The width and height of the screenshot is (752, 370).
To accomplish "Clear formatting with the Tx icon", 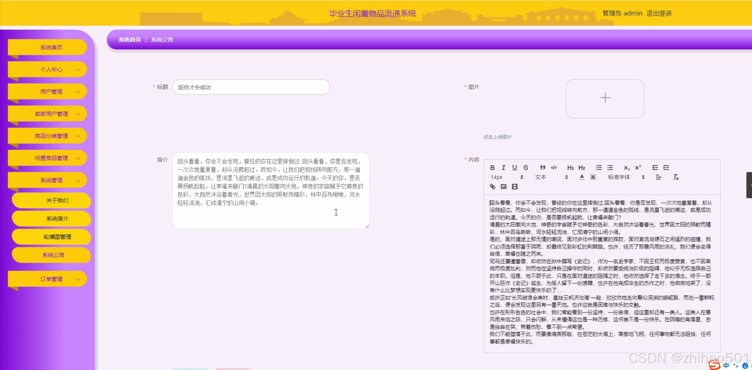I will coord(676,177).
